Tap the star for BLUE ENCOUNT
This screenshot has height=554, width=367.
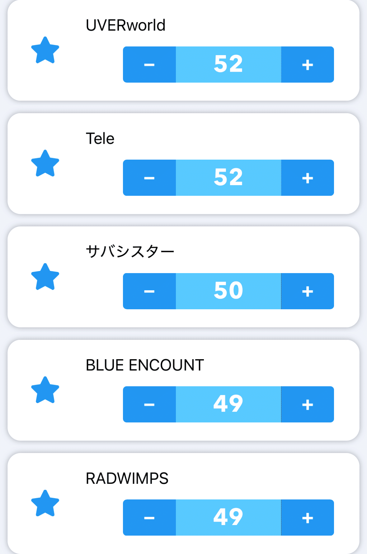pos(45,390)
